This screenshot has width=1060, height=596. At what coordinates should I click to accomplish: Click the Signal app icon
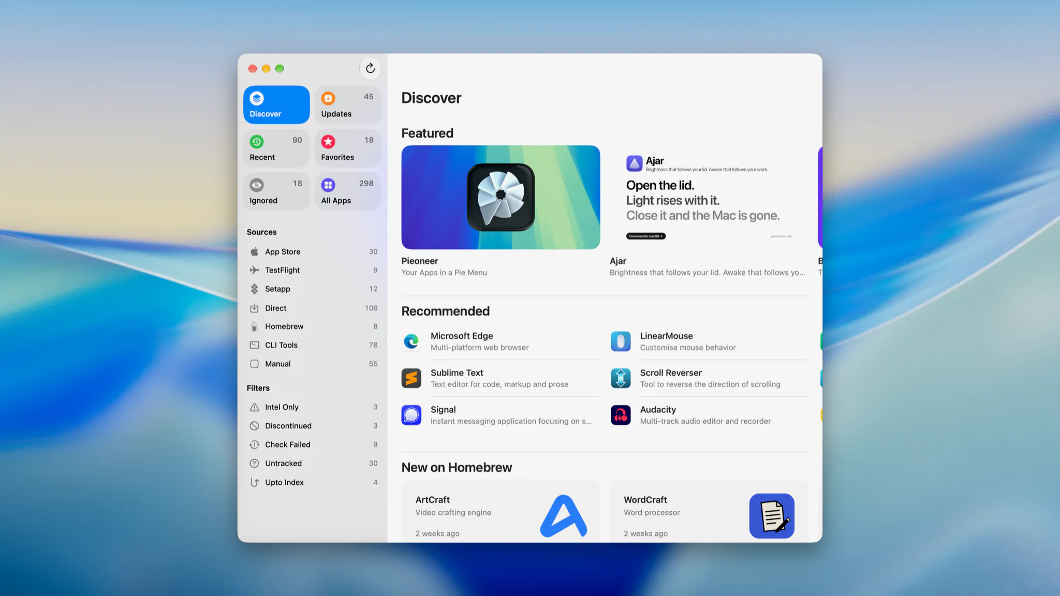(x=411, y=415)
